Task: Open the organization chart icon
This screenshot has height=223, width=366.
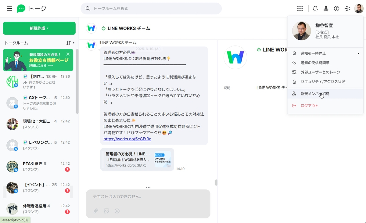Action: tap(326, 9)
